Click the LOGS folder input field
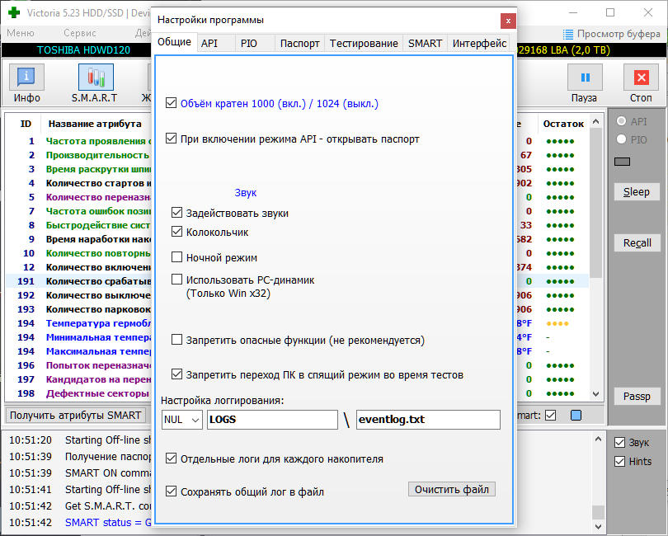 click(x=272, y=420)
